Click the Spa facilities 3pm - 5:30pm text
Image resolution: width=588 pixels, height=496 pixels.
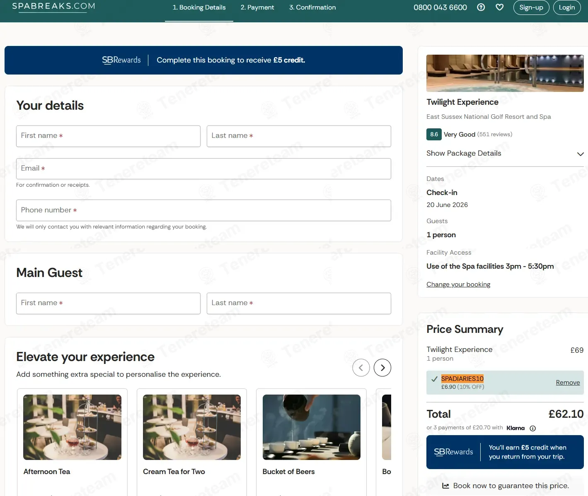490,267
